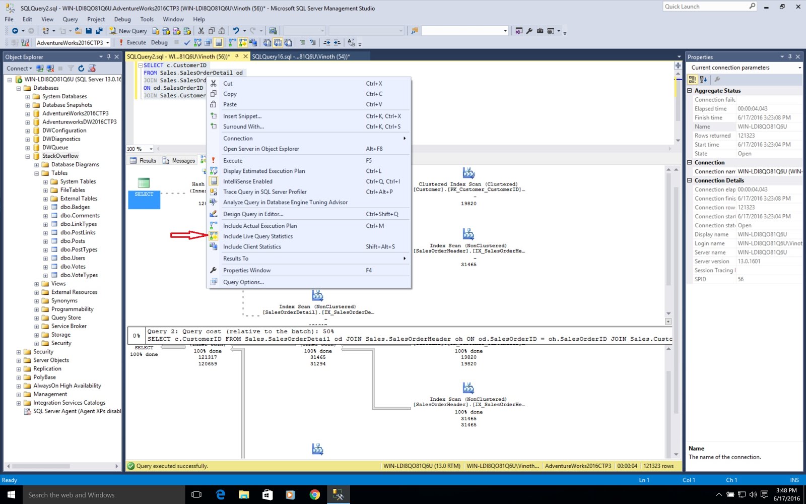The width and height of the screenshot is (806, 504).
Task: Unpin the Properties window
Action: 790,56
